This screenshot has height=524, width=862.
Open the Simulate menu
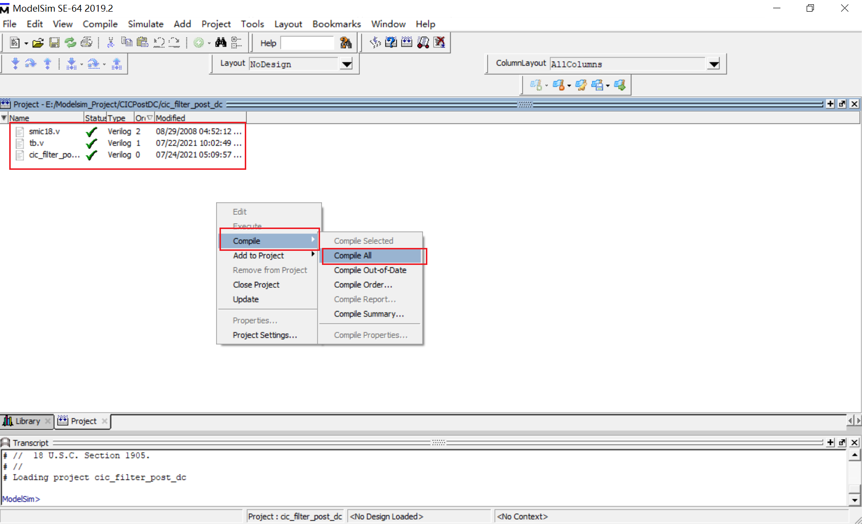pos(146,24)
